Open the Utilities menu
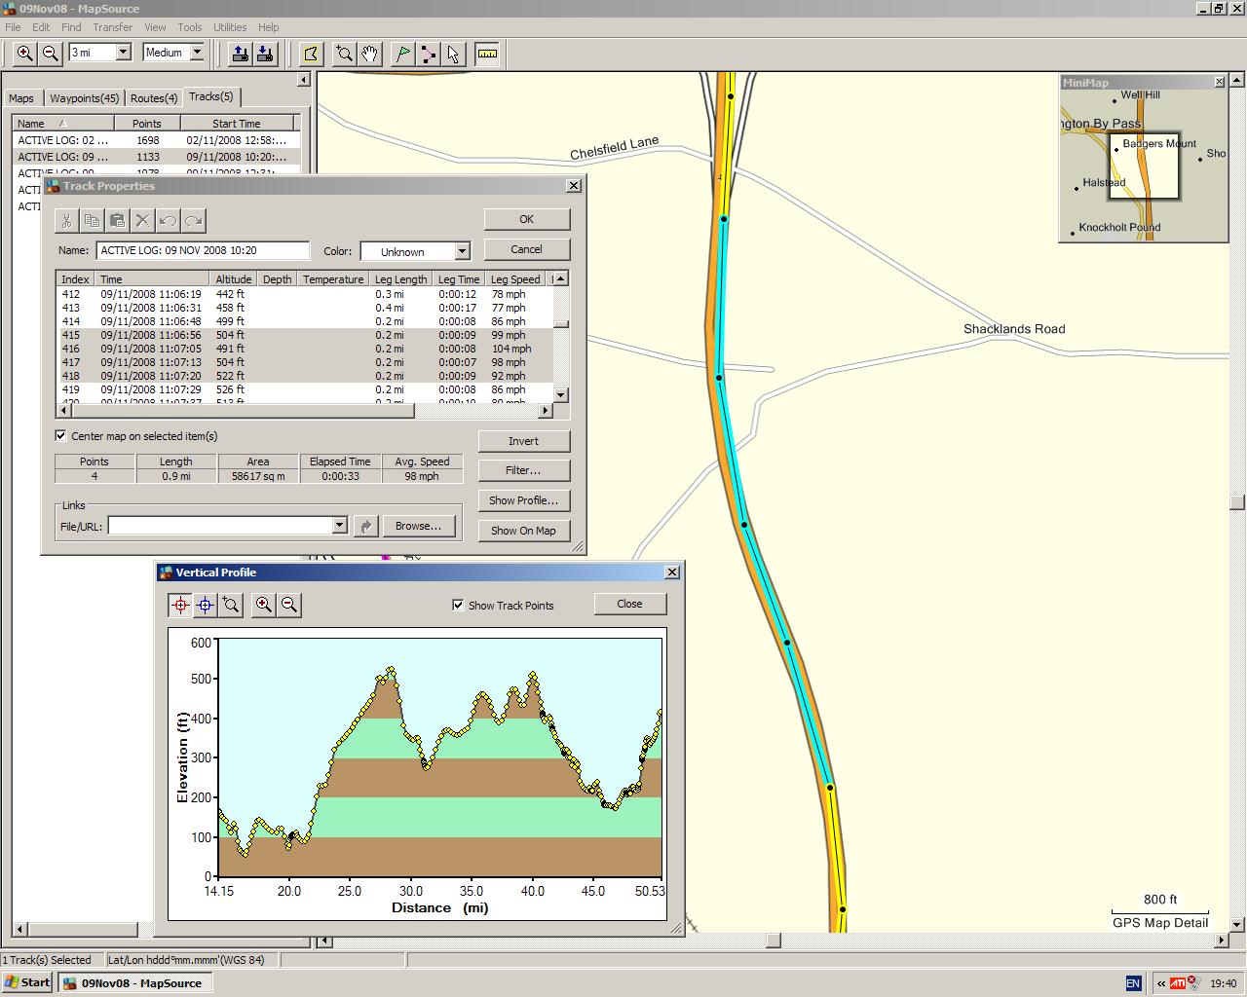 (230, 27)
